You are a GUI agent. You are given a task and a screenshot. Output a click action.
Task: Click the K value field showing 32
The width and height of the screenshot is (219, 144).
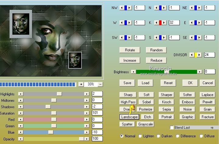(174, 22)
